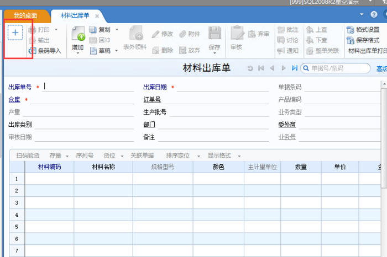This screenshot has width=387, height=257.
Task: Click the 保存 save floppy icon
Action: (x=215, y=33)
